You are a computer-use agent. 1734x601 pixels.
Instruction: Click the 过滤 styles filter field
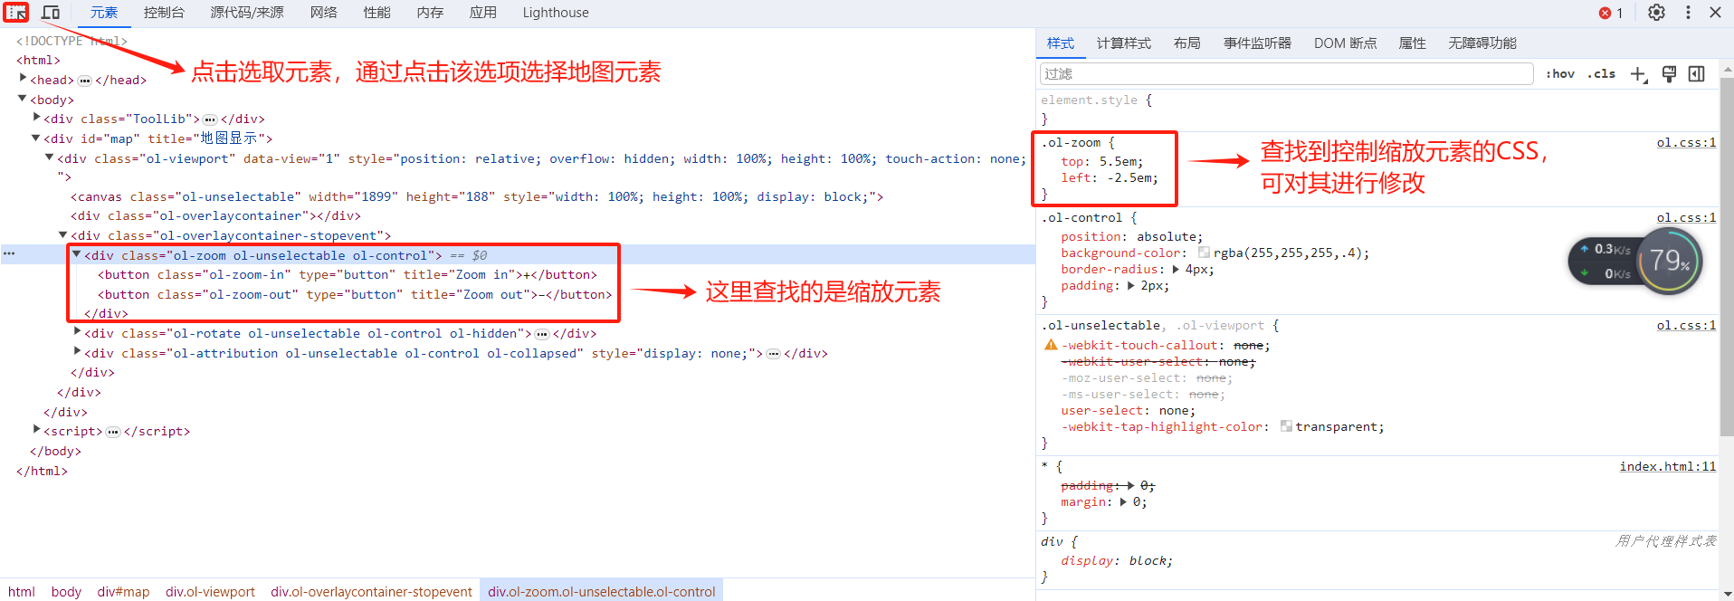coord(1286,74)
